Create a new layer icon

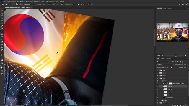pyautogui.click(x=183, y=105)
